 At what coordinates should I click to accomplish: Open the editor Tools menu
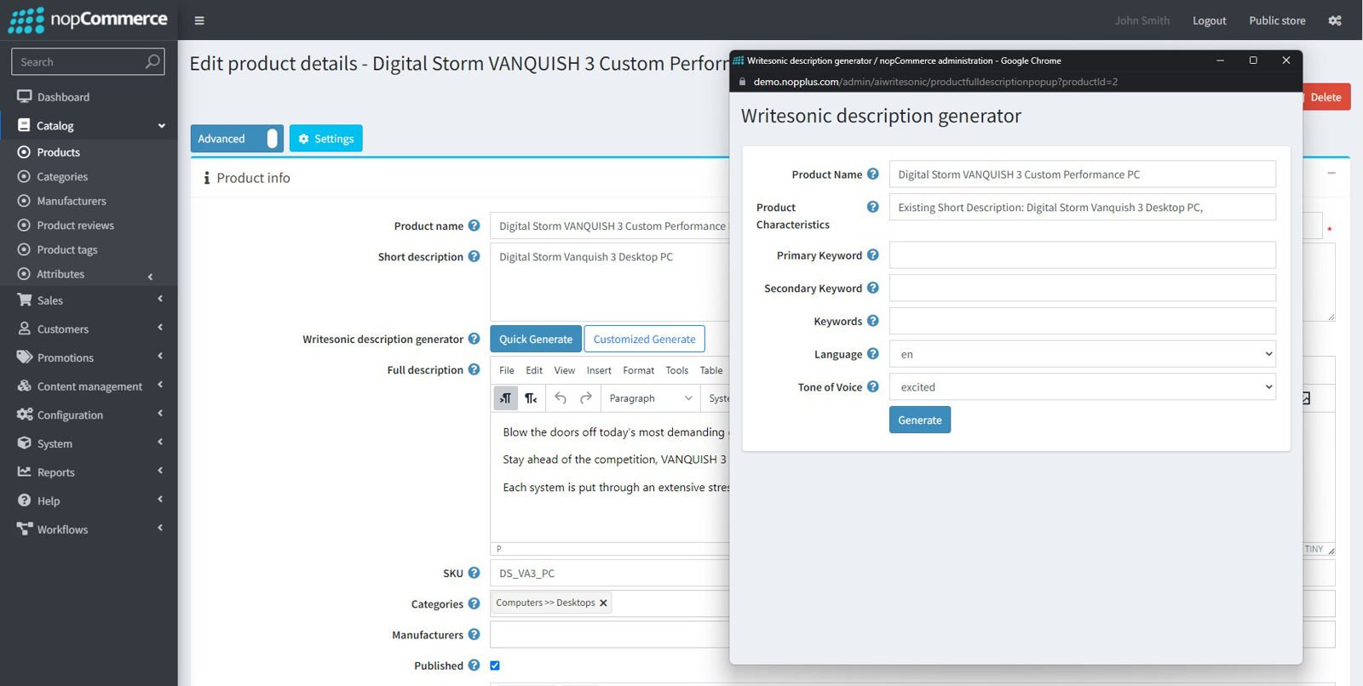tap(677, 370)
